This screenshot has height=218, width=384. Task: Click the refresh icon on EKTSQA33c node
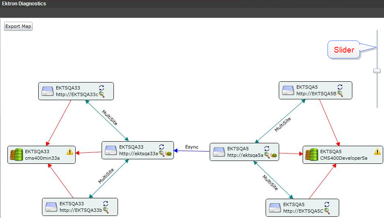(x=102, y=87)
